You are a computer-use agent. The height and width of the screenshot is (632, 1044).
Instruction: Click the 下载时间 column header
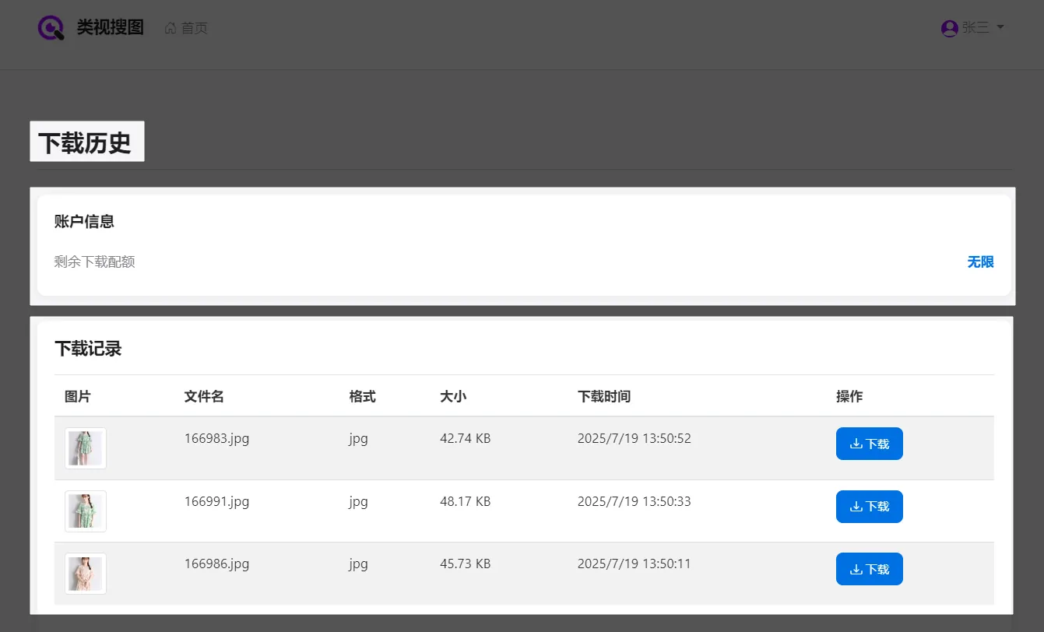pos(604,396)
